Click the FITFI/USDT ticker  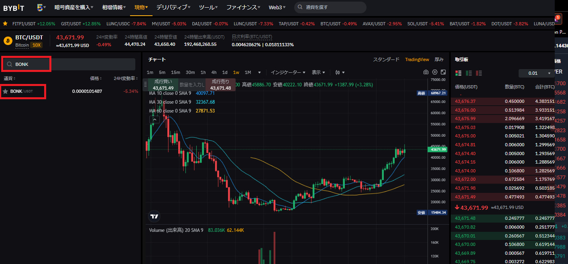34,24
